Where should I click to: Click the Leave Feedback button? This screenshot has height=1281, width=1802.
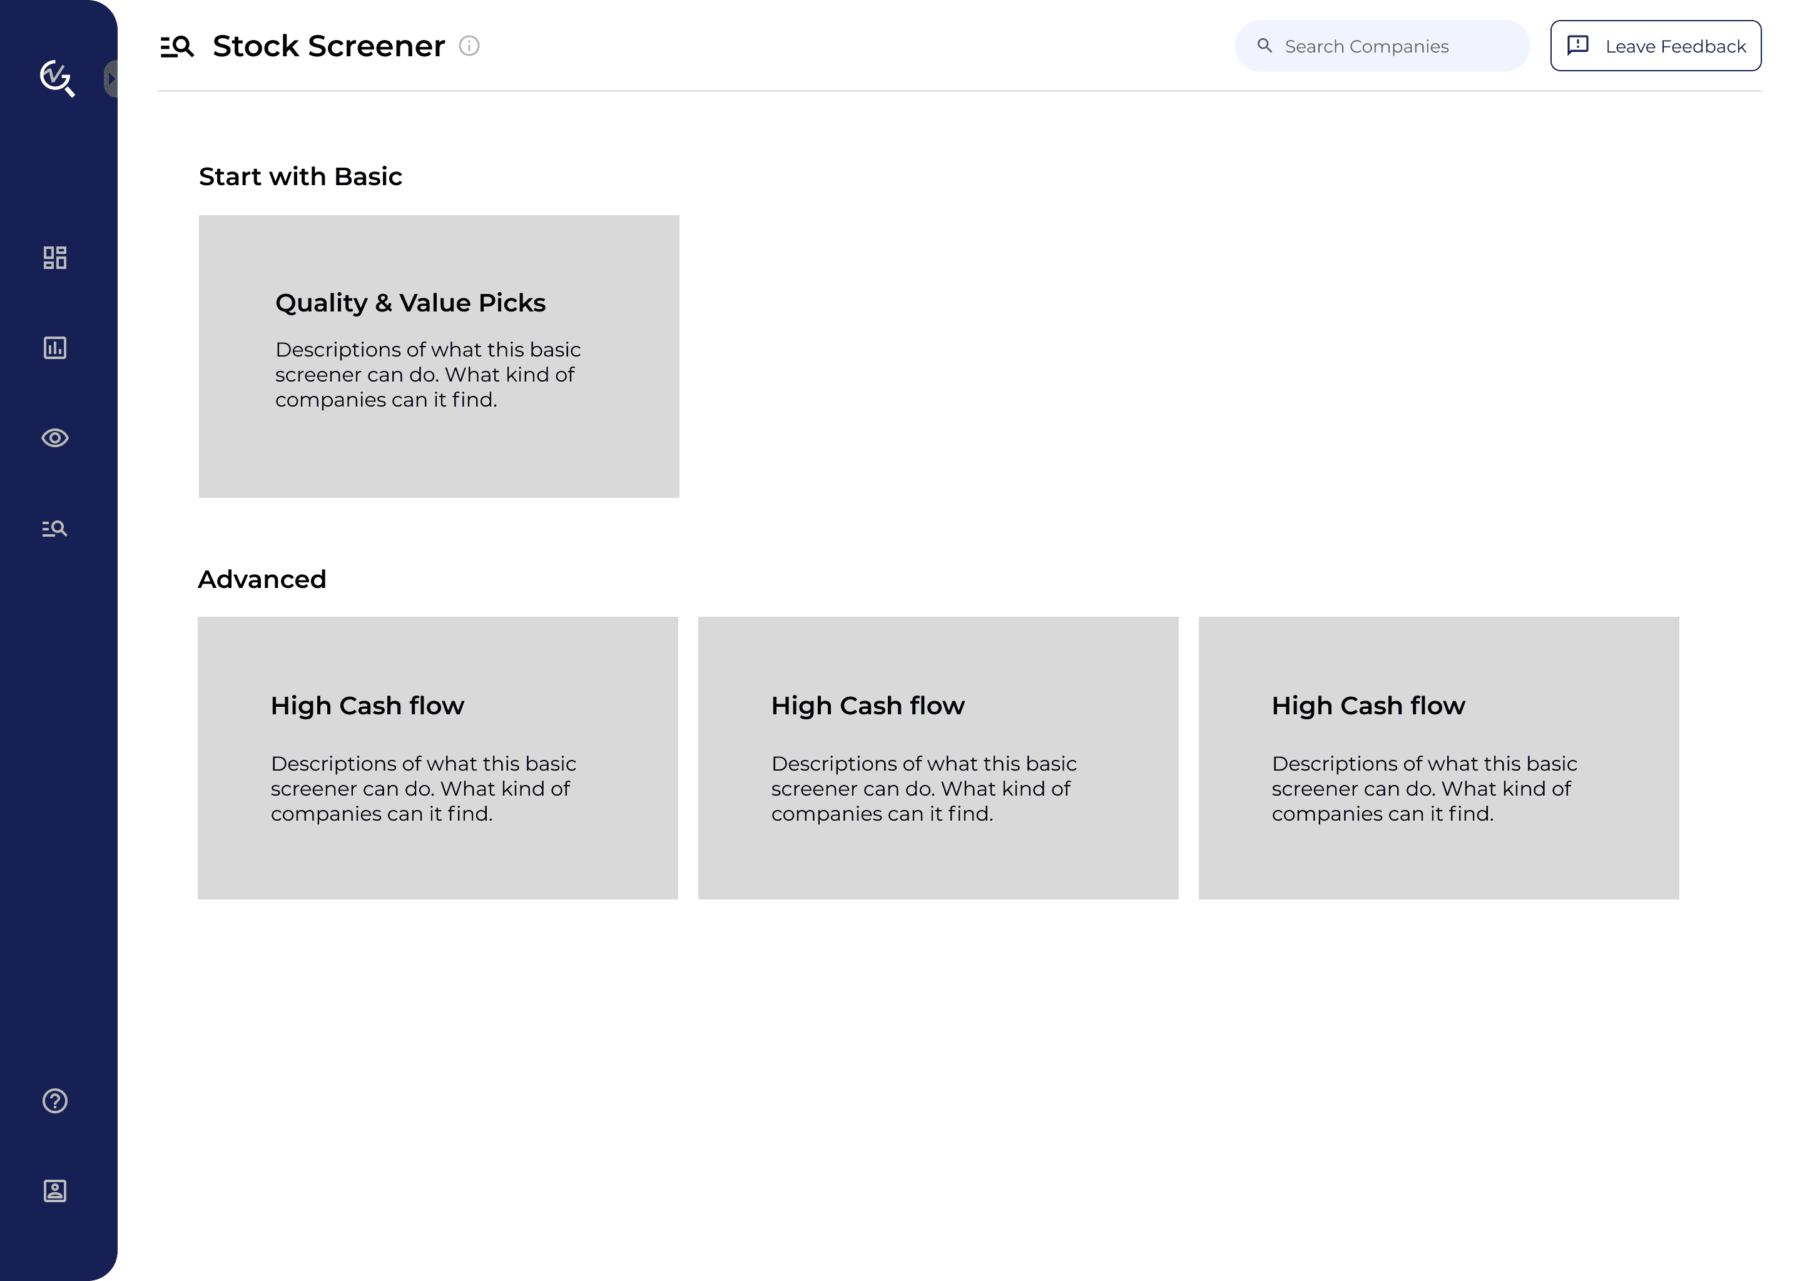point(1655,46)
